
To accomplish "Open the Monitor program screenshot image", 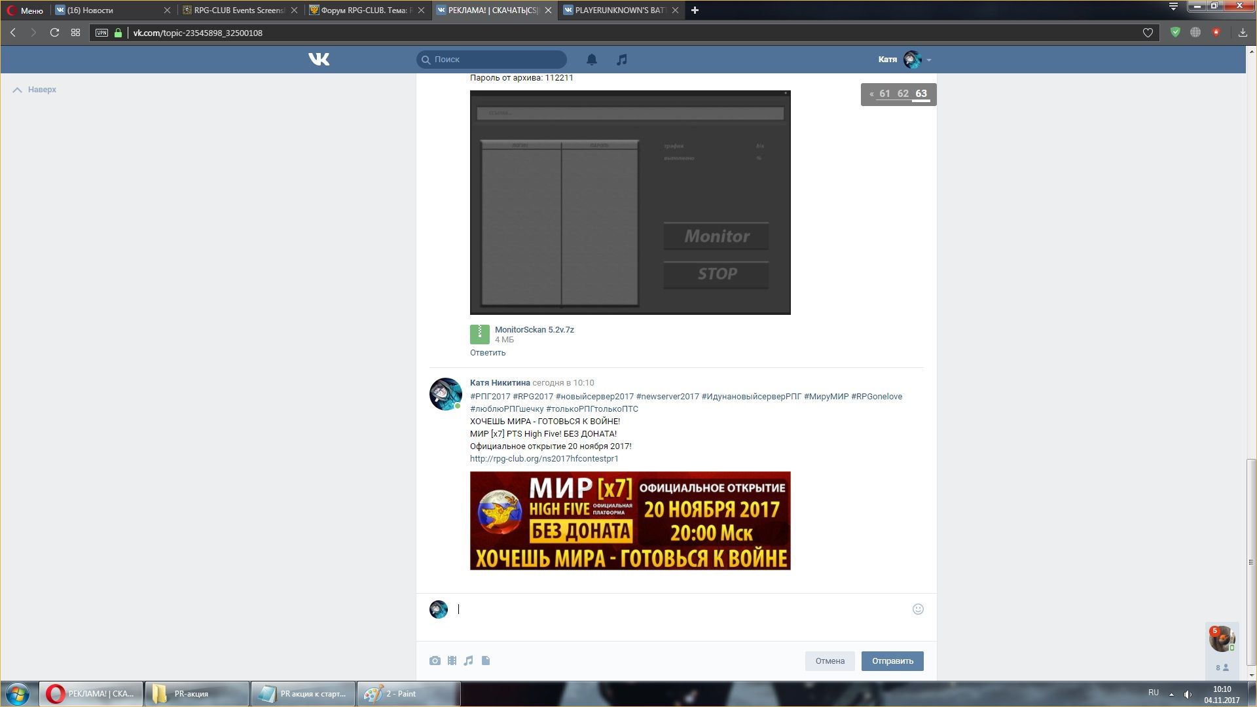I will tap(630, 202).
